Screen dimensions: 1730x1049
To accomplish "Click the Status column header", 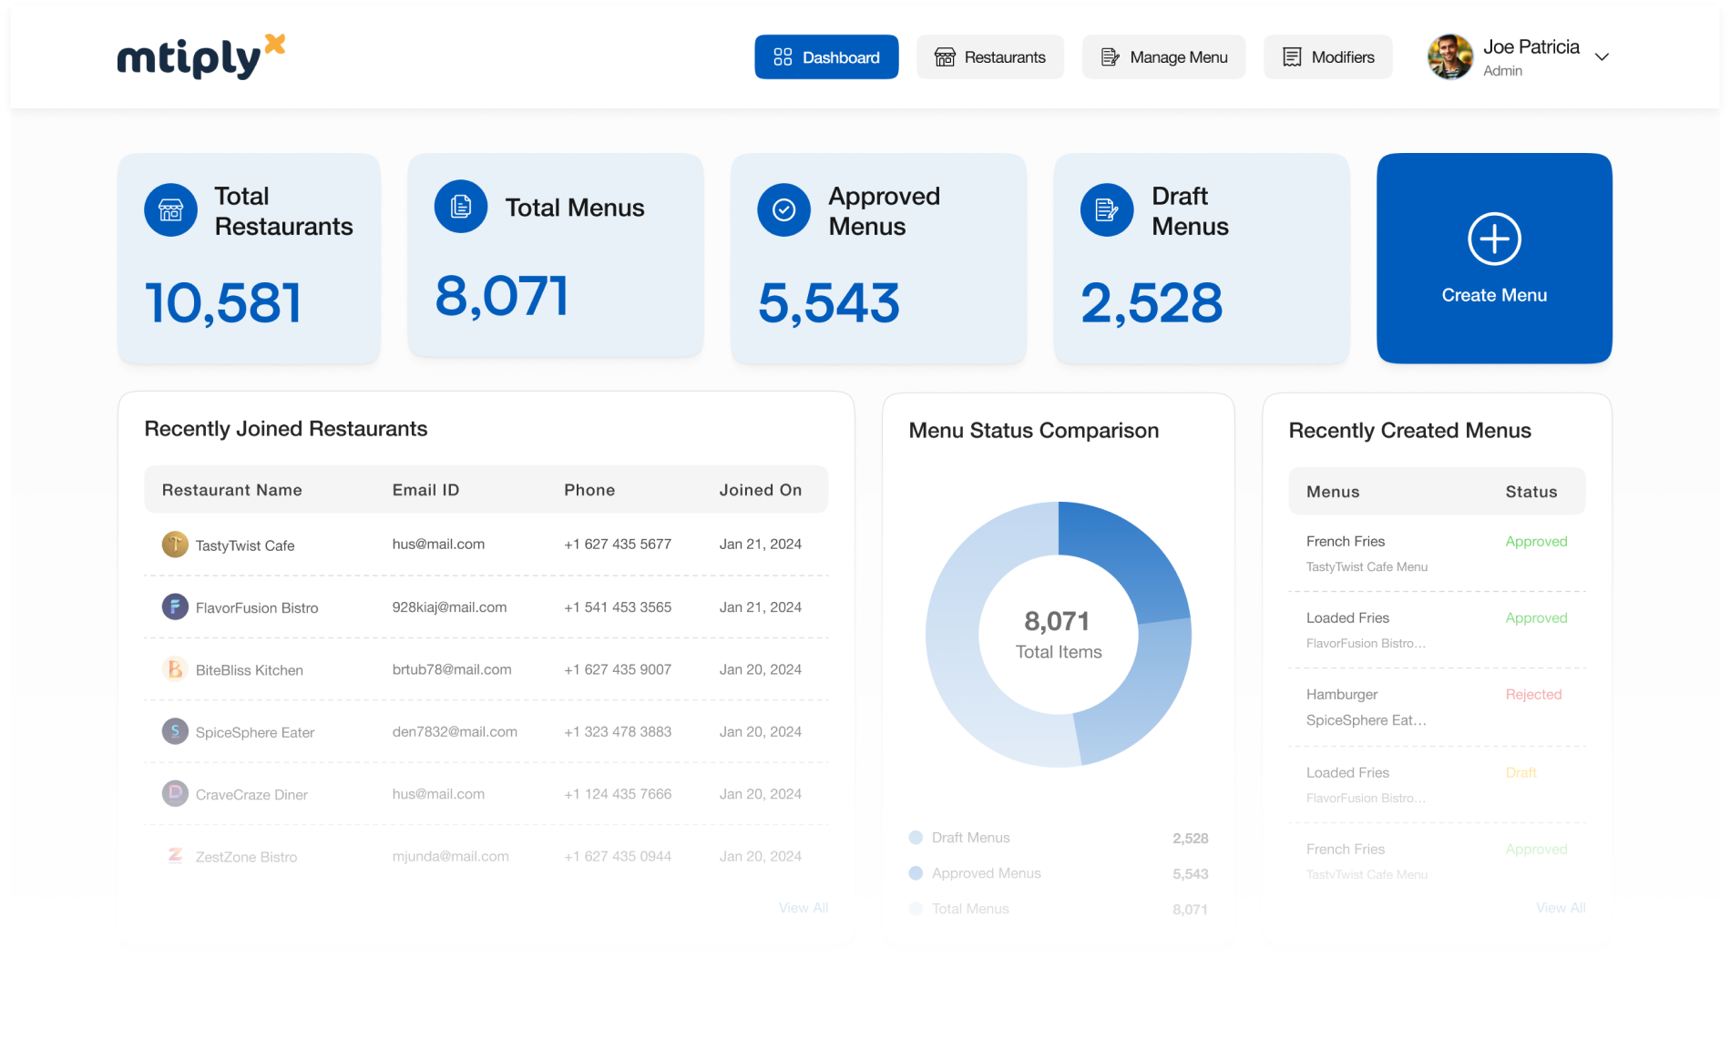I will (x=1531, y=492).
